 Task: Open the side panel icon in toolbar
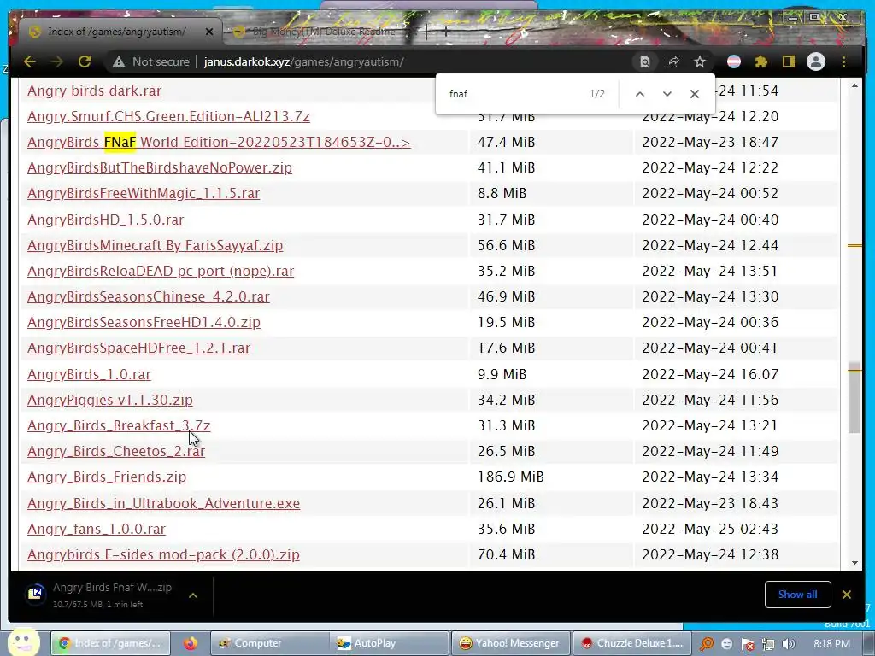pyautogui.click(x=788, y=61)
